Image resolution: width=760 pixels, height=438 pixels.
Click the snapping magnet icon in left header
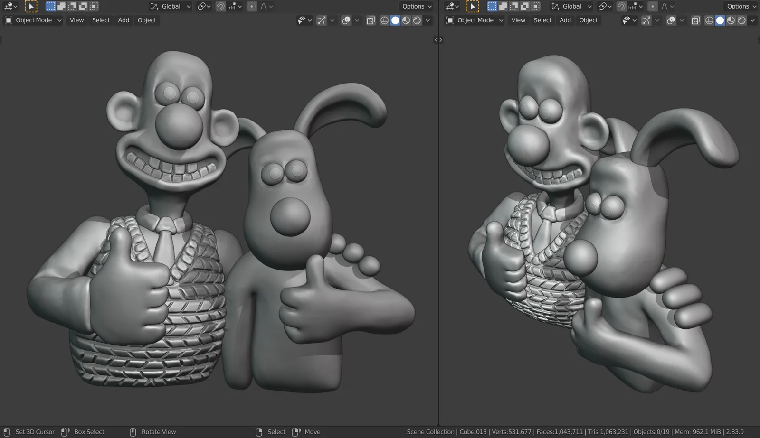pyautogui.click(x=220, y=6)
